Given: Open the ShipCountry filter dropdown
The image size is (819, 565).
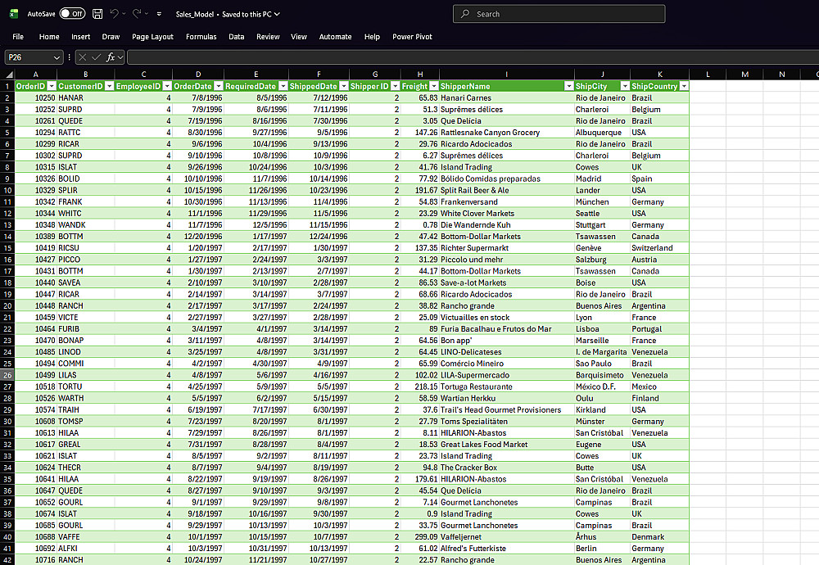Looking at the screenshot, I should 684,86.
